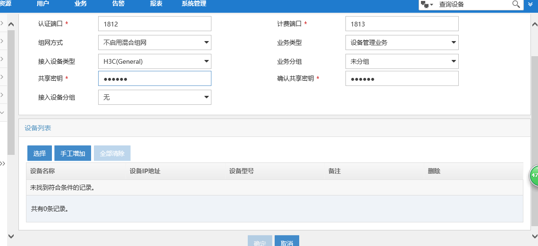The height and width of the screenshot is (246, 538).
Task: Click the 删除 column header
Action: click(473, 171)
